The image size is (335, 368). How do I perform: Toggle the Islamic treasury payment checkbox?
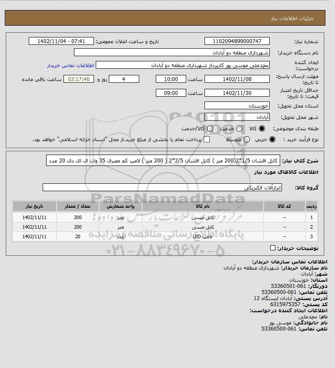pos(207,140)
